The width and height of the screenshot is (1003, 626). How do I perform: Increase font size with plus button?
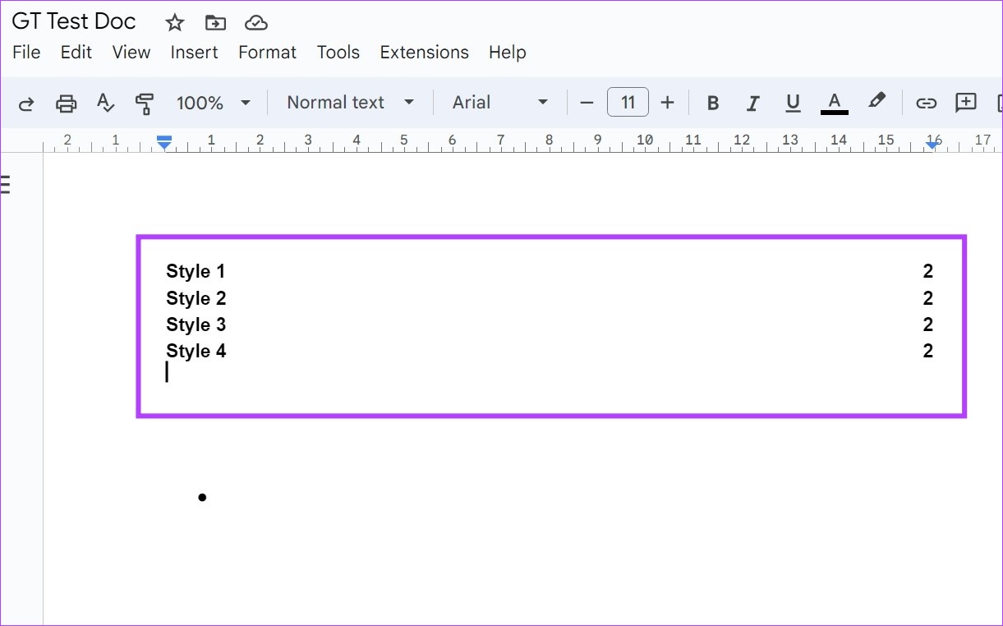667,103
